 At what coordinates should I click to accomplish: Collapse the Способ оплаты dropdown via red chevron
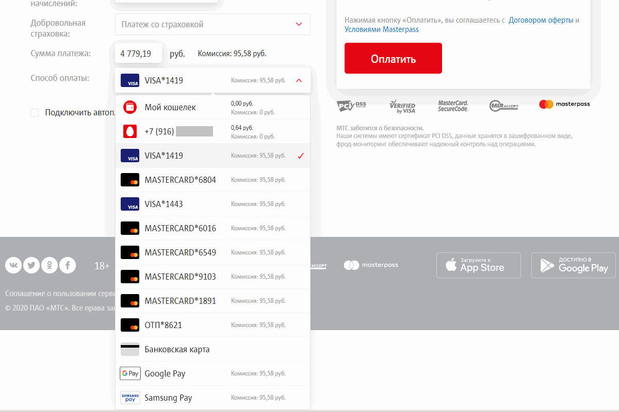tap(299, 80)
